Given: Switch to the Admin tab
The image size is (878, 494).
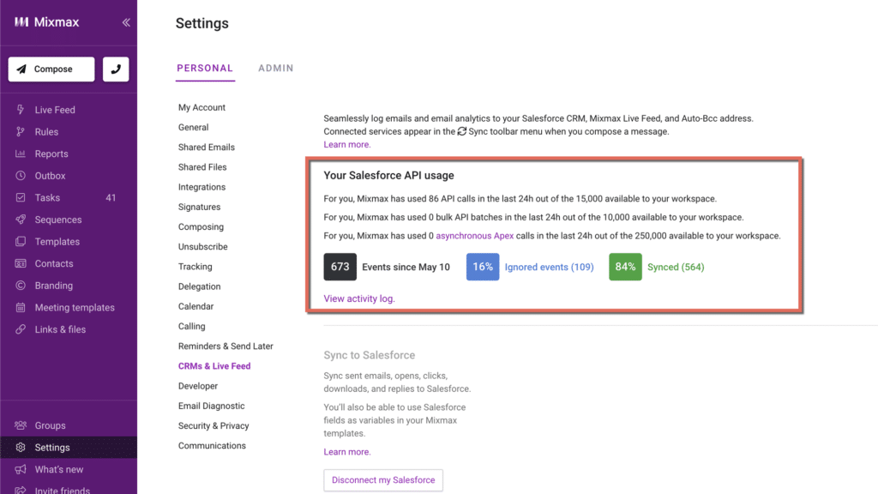Looking at the screenshot, I should click(x=275, y=69).
